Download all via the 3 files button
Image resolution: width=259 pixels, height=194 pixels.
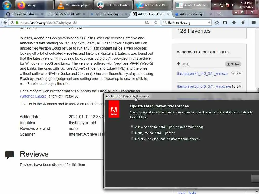233,64
